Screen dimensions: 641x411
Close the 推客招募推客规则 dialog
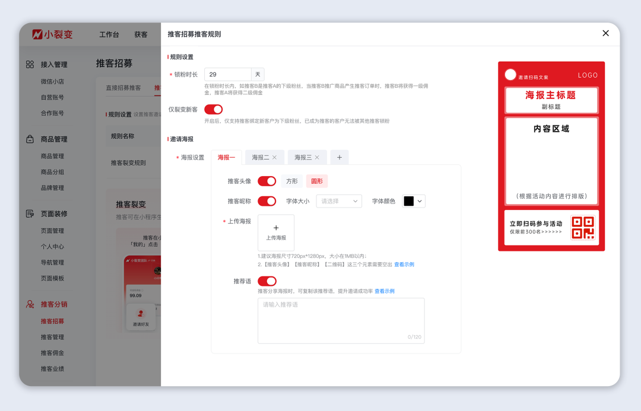pyautogui.click(x=605, y=33)
